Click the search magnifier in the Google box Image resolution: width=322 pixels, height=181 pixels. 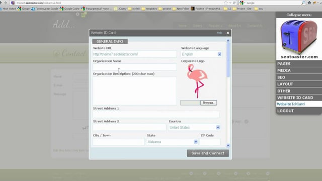tap(303, 3)
